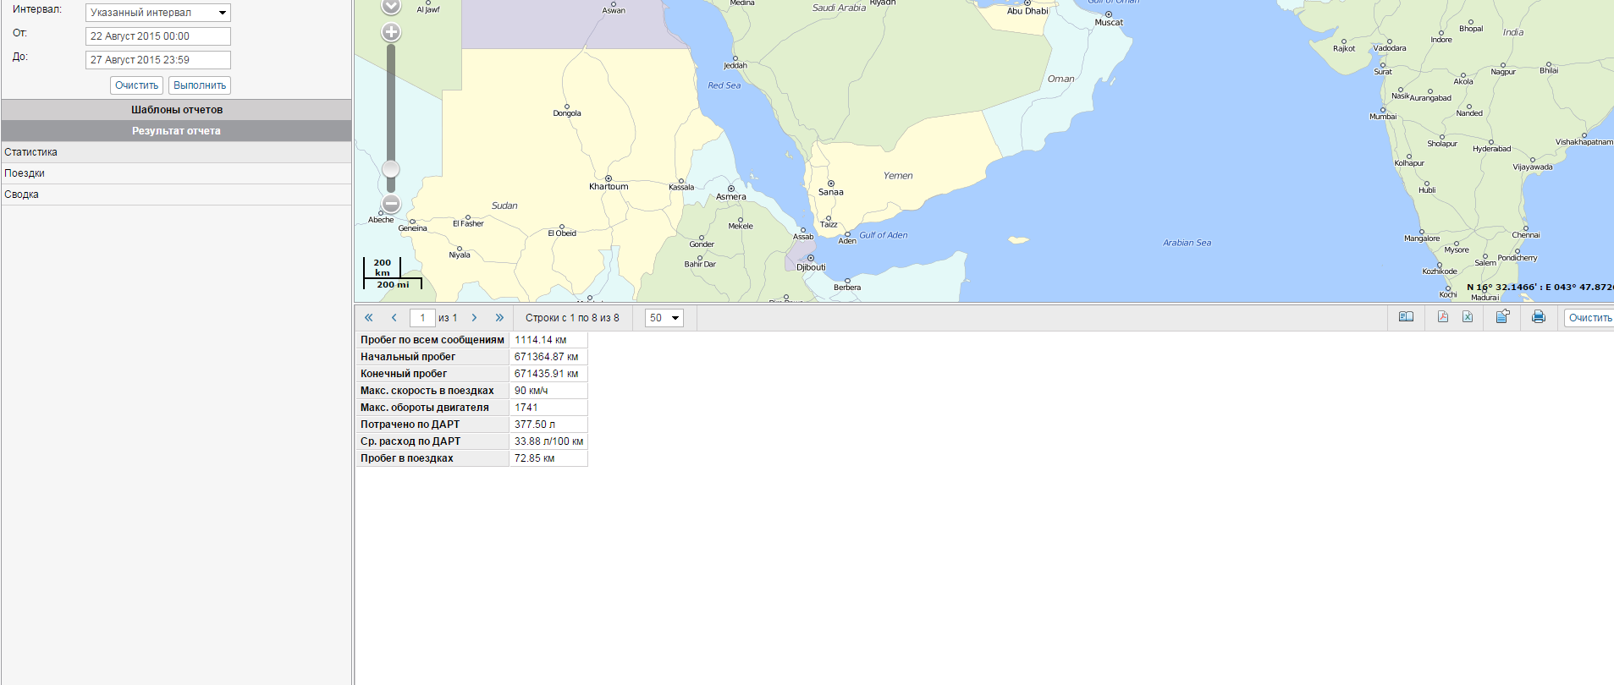Open the Сводка report item
This screenshot has width=1614, height=685.
[x=22, y=195]
